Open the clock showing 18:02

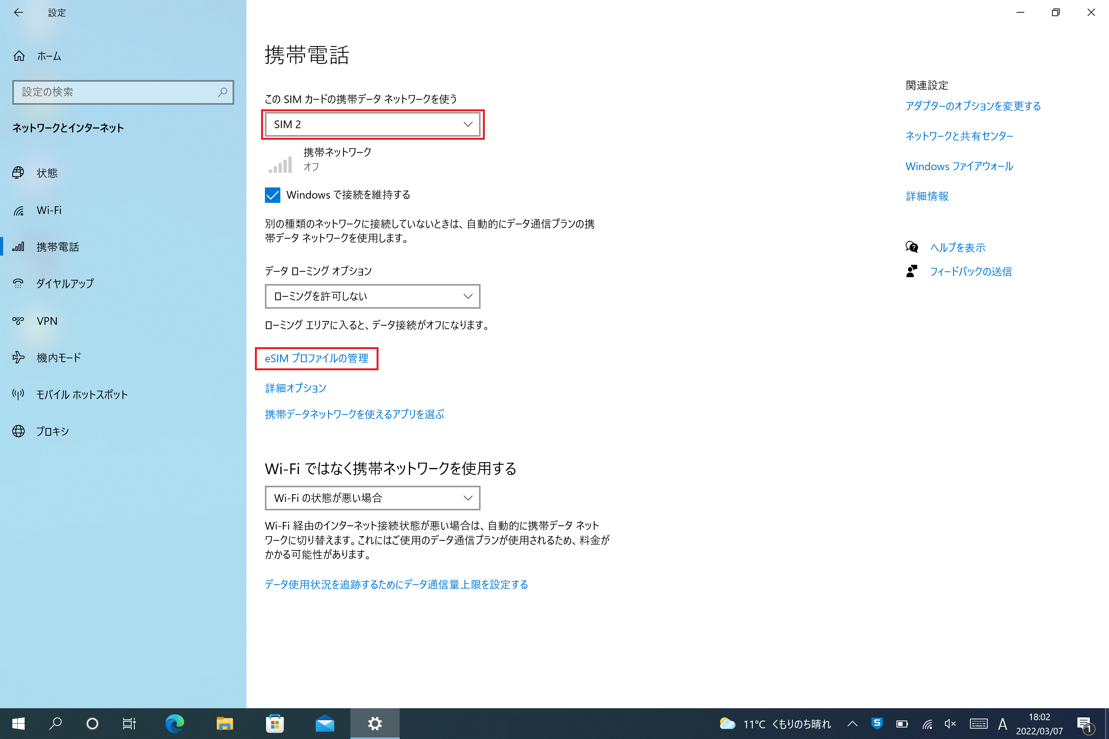point(1039,724)
